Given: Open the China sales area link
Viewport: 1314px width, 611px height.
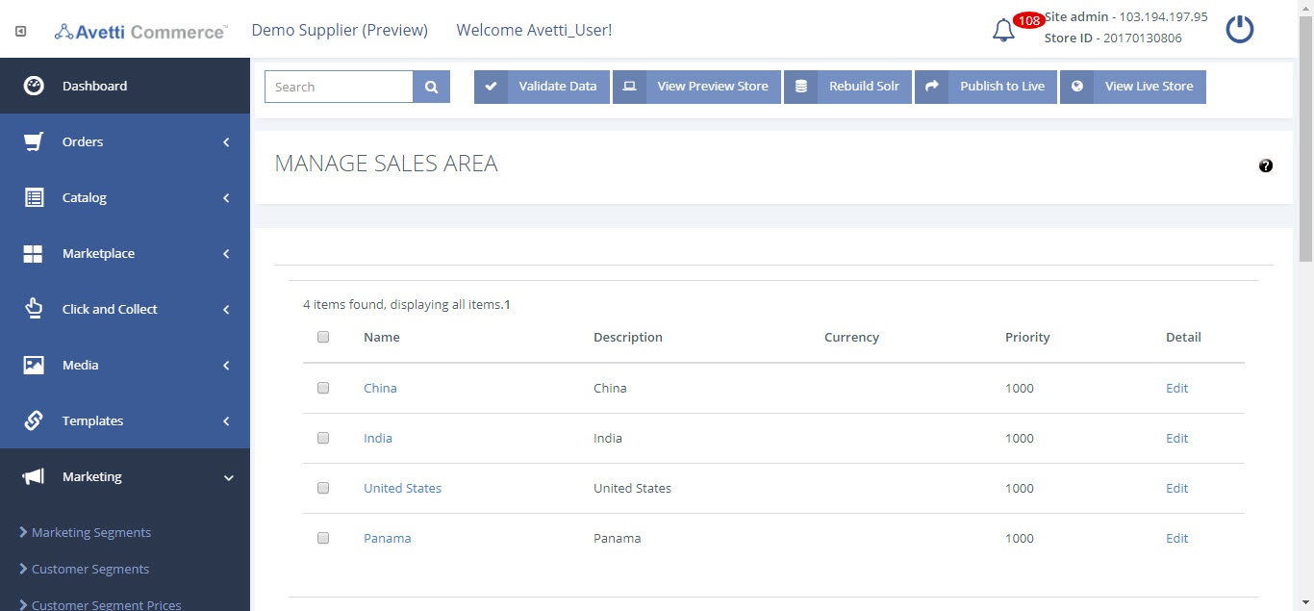Looking at the screenshot, I should [x=380, y=388].
